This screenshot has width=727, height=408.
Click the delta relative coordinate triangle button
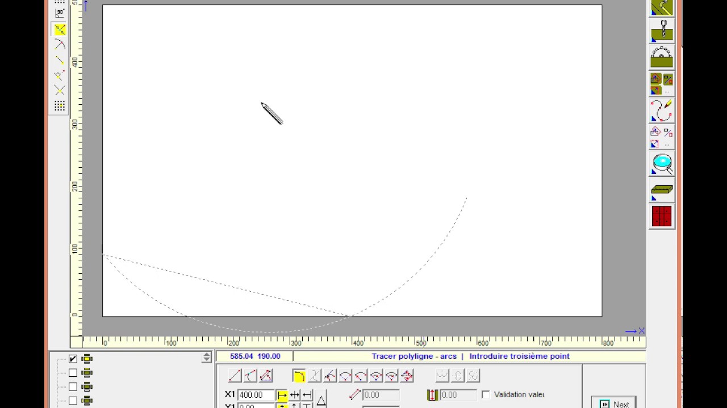coord(321,400)
